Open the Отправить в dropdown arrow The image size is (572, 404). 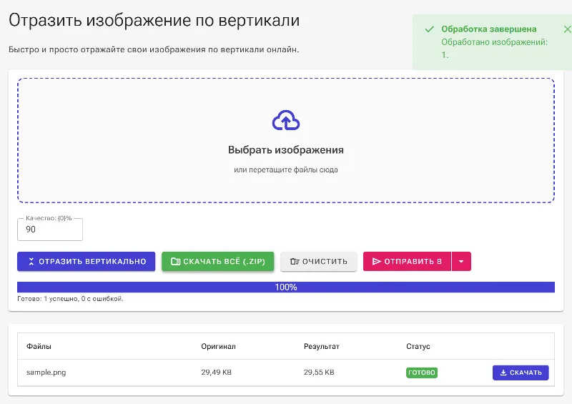click(461, 261)
